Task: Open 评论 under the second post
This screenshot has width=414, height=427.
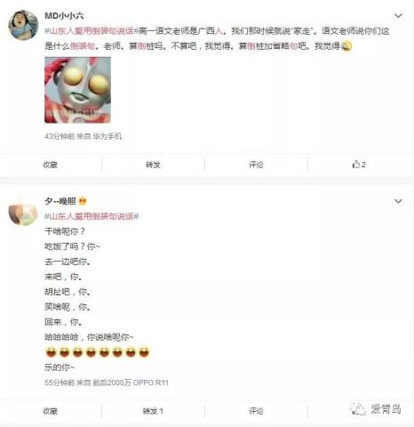Action: click(x=256, y=411)
